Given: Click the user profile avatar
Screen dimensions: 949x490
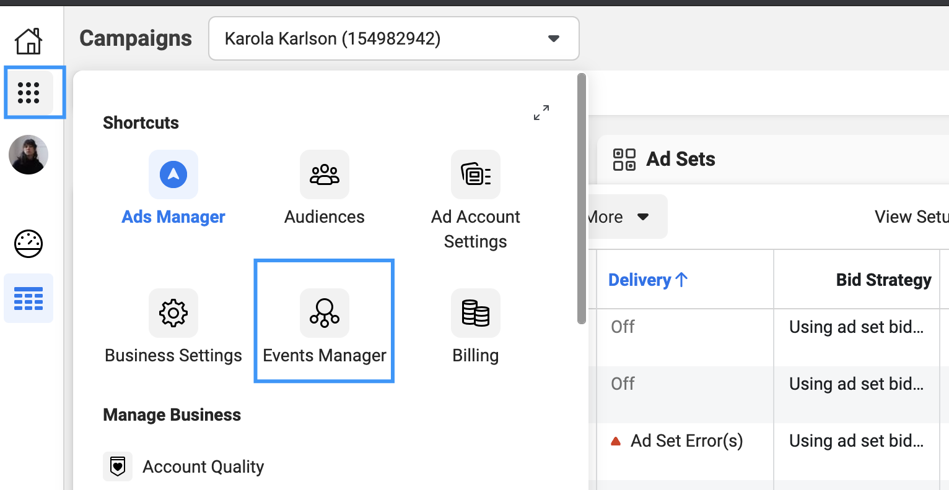Looking at the screenshot, I should pyautogui.click(x=28, y=155).
